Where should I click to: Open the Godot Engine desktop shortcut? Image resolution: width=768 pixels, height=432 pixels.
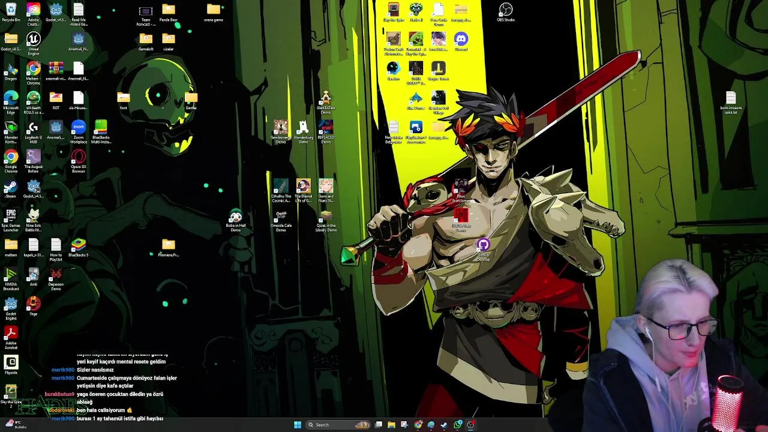(11, 308)
